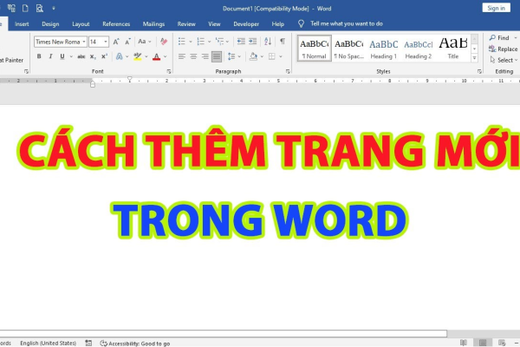Click the Sort icon
The width and height of the screenshot is (520, 347).
point(268,41)
